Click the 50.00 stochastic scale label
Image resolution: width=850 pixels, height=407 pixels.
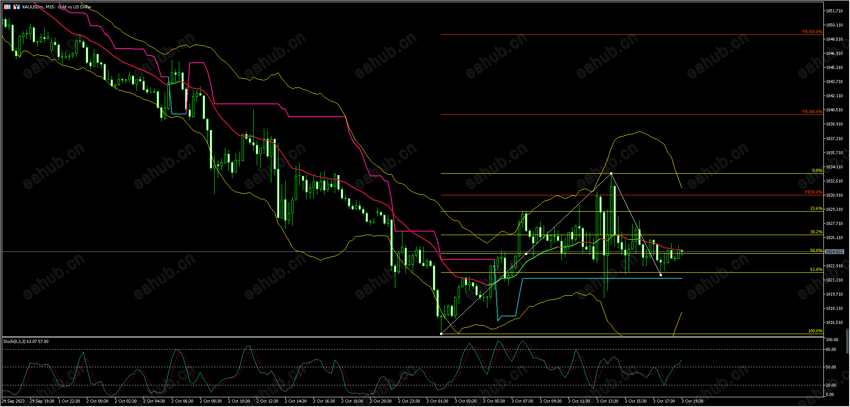[x=831, y=367]
